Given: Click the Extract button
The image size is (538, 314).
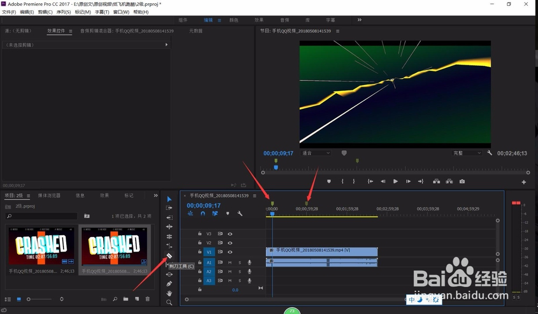Looking at the screenshot, I should (449, 182).
